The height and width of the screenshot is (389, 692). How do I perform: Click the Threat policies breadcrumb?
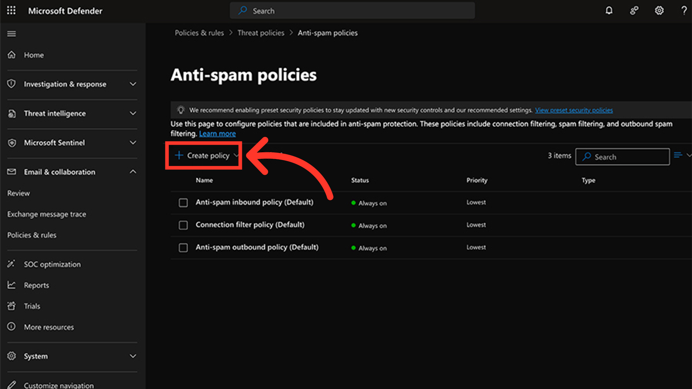tap(261, 33)
